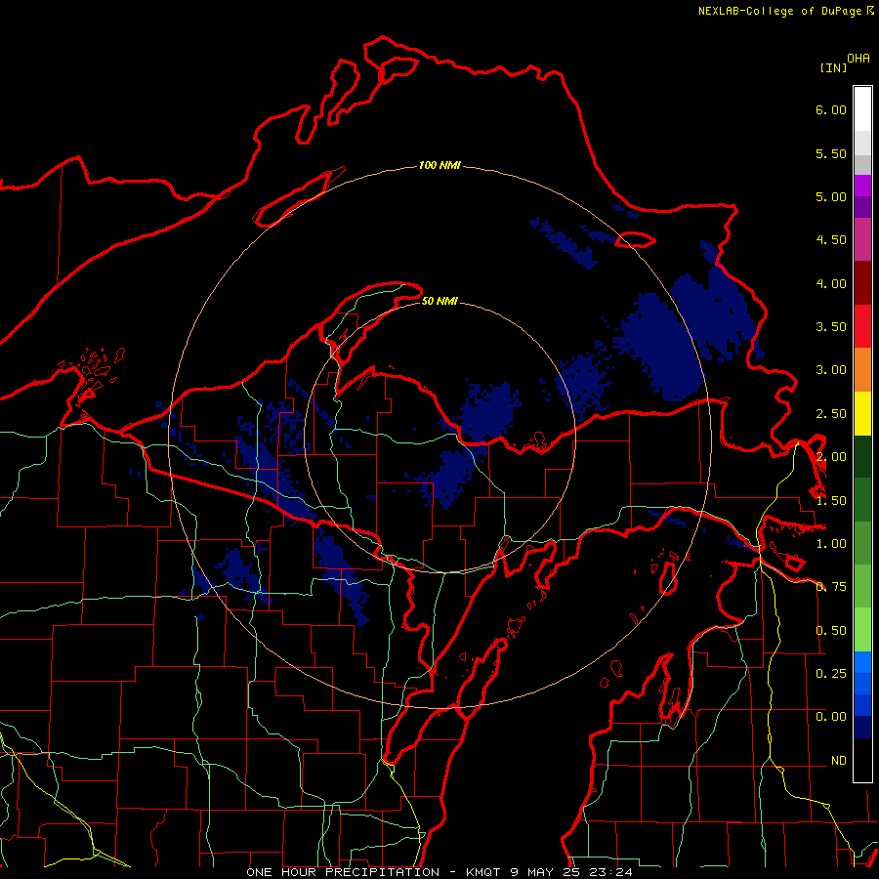Pick the bright red legend color band

[x=862, y=326]
